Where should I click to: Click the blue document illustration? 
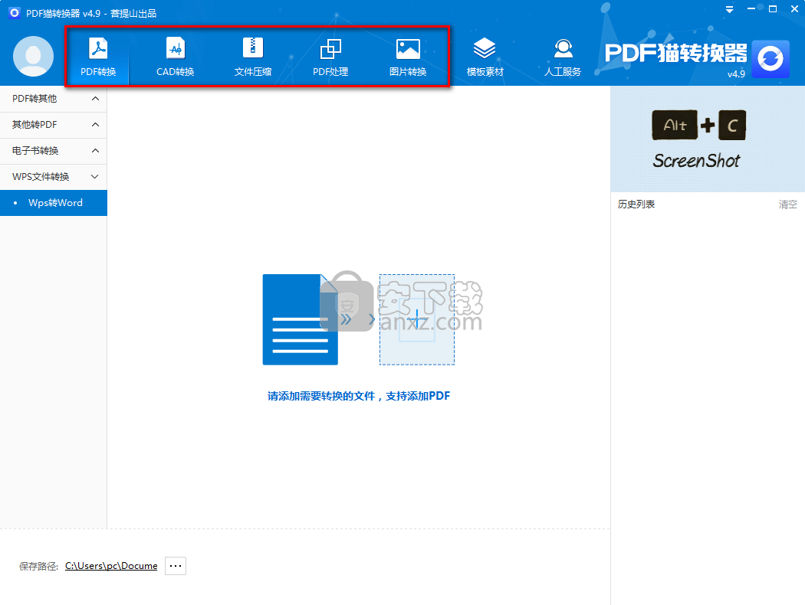(301, 319)
